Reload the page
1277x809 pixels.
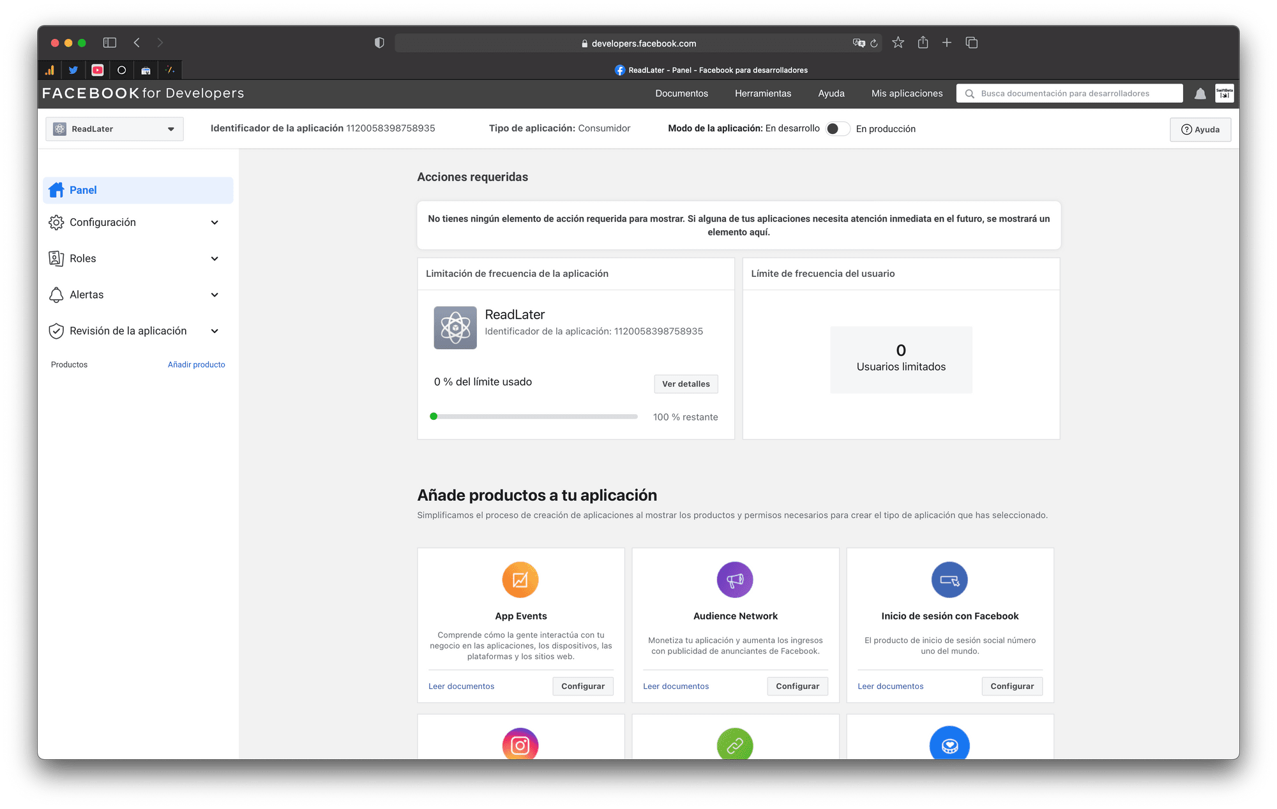click(874, 43)
